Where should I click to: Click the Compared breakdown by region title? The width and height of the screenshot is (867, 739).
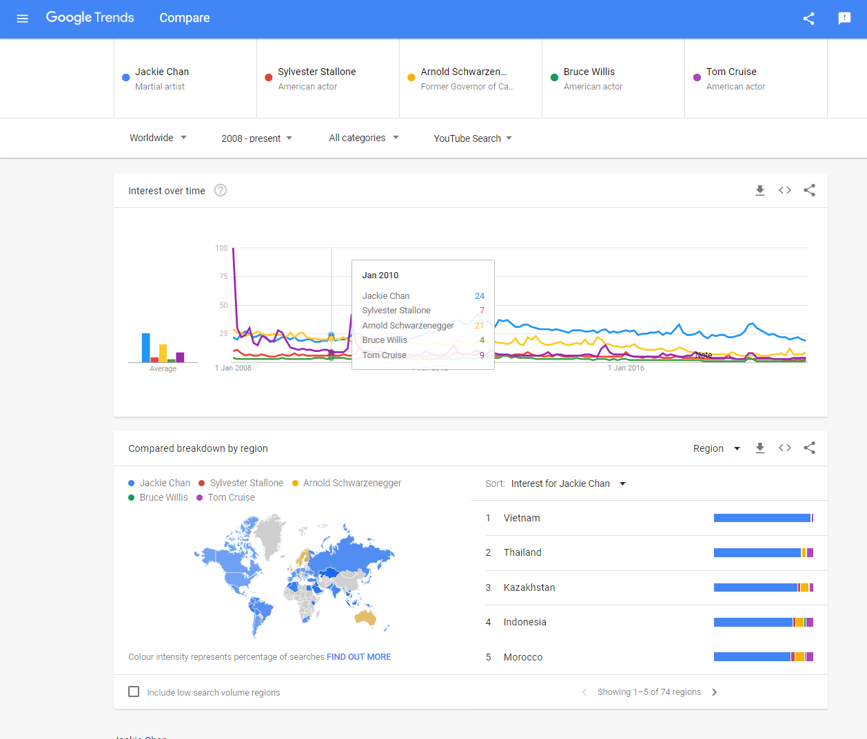coord(198,448)
